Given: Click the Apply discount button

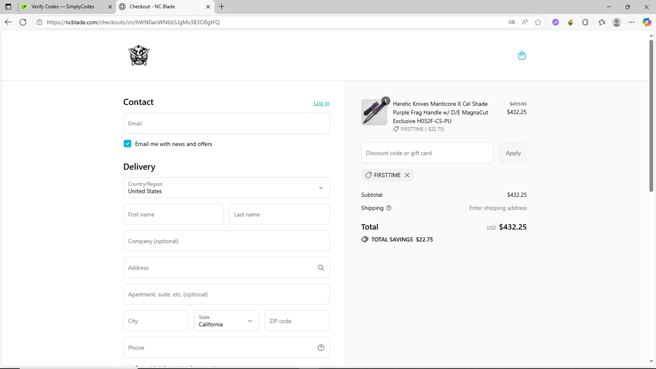Looking at the screenshot, I should (x=513, y=153).
